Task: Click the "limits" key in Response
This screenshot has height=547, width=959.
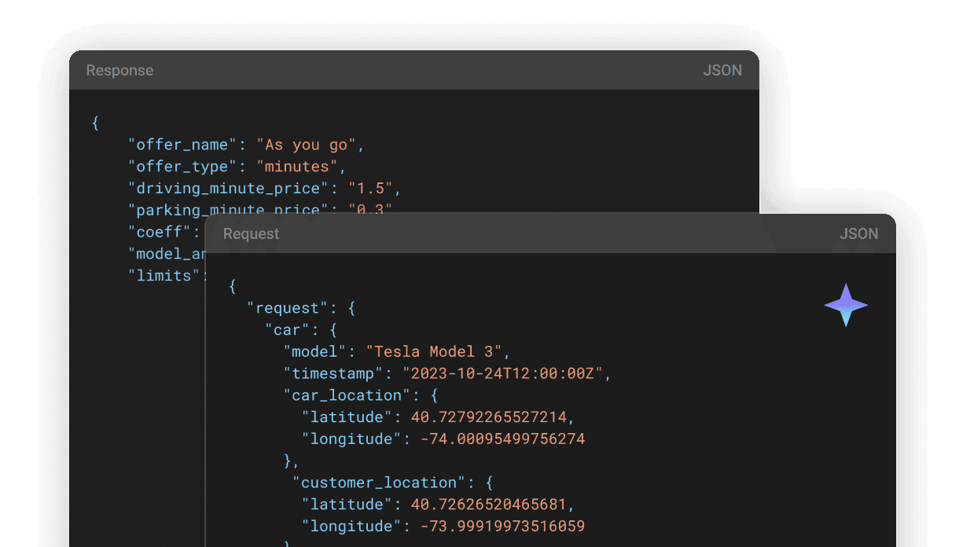Action: (x=164, y=276)
